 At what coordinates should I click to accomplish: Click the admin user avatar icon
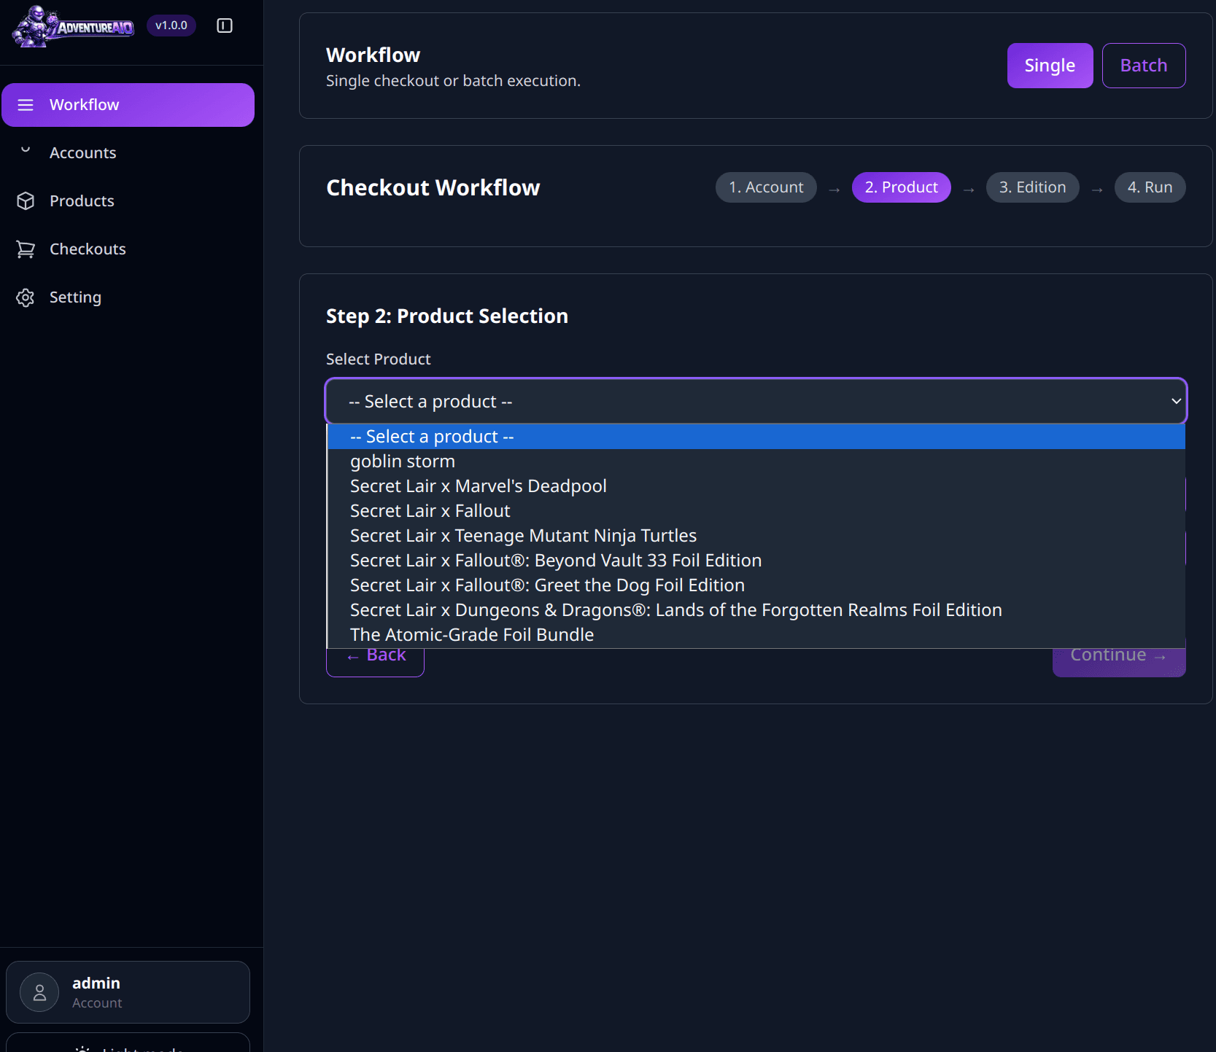tap(39, 992)
